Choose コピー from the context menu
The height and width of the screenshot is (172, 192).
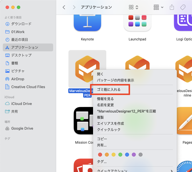(x=135, y=139)
